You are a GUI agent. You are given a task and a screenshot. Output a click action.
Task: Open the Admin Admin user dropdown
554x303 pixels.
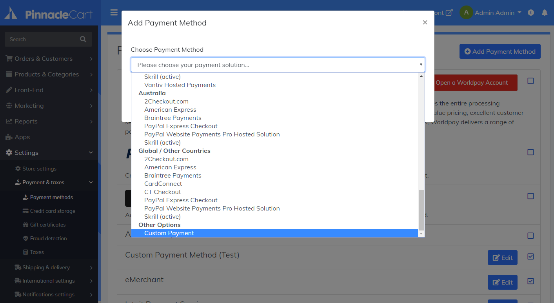[x=498, y=13]
